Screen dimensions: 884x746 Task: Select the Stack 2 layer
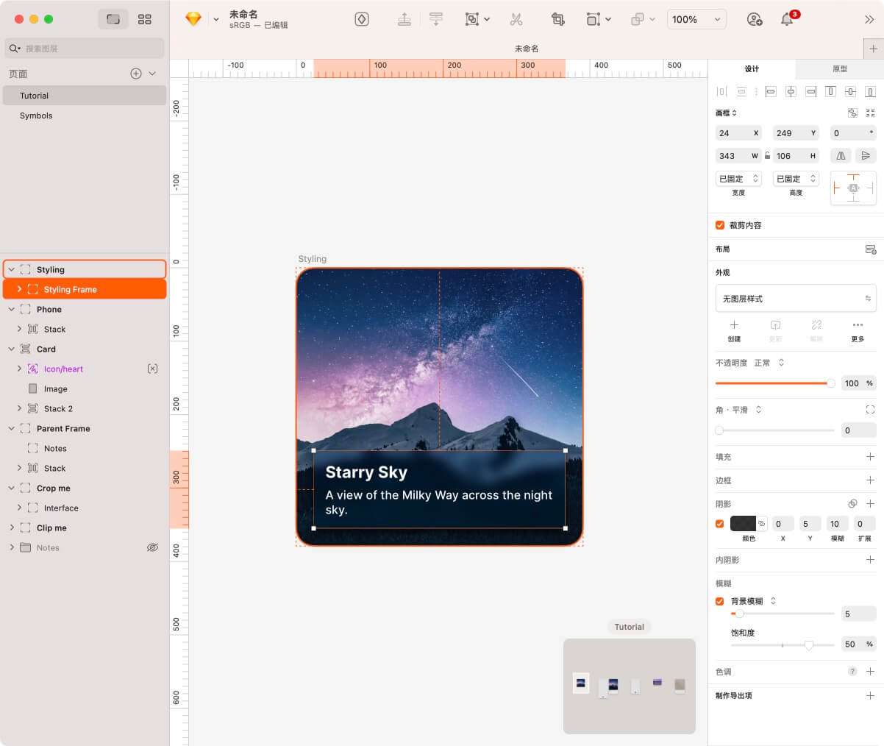click(85, 408)
